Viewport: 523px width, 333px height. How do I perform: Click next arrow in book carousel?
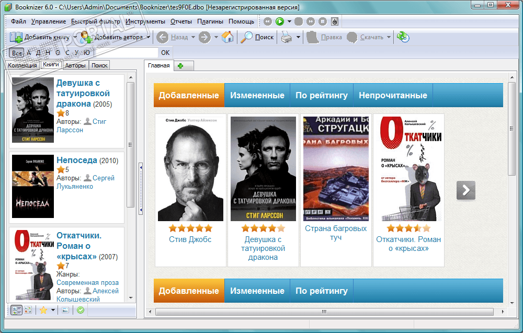[465, 190]
